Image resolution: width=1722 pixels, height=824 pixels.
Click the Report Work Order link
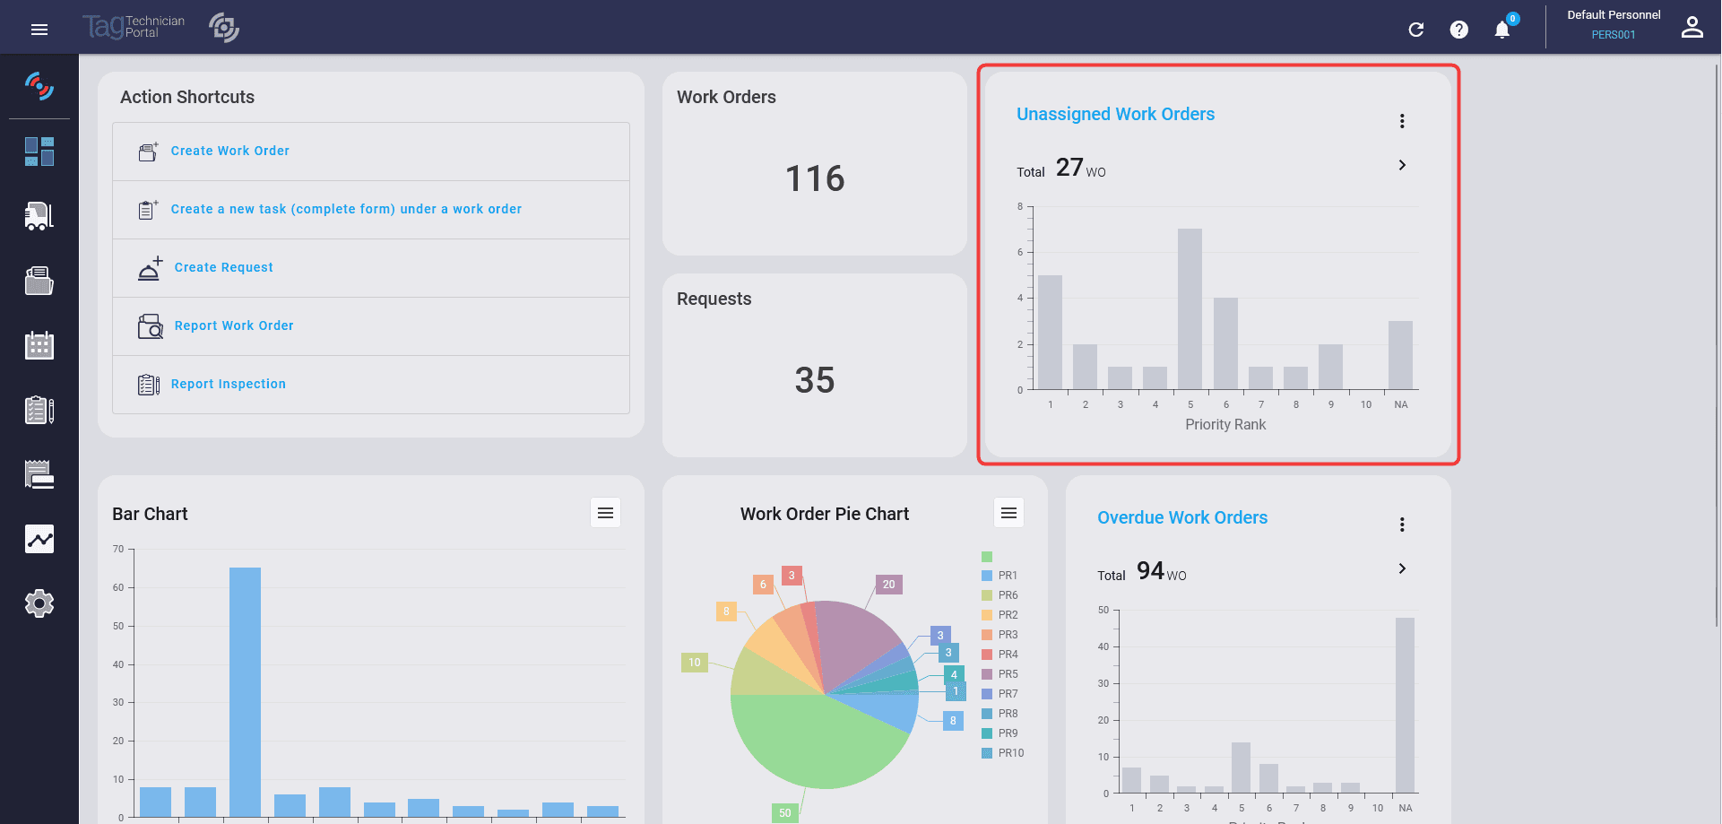click(x=234, y=325)
